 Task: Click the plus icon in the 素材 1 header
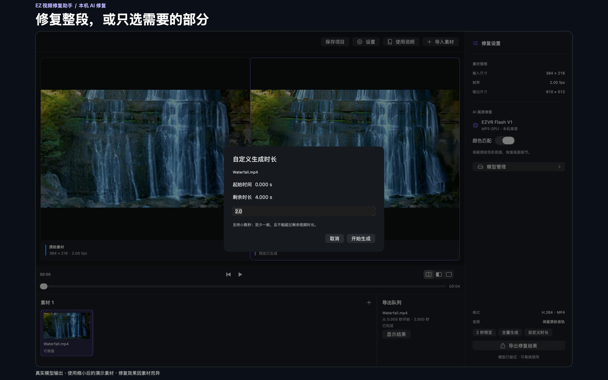click(x=369, y=303)
